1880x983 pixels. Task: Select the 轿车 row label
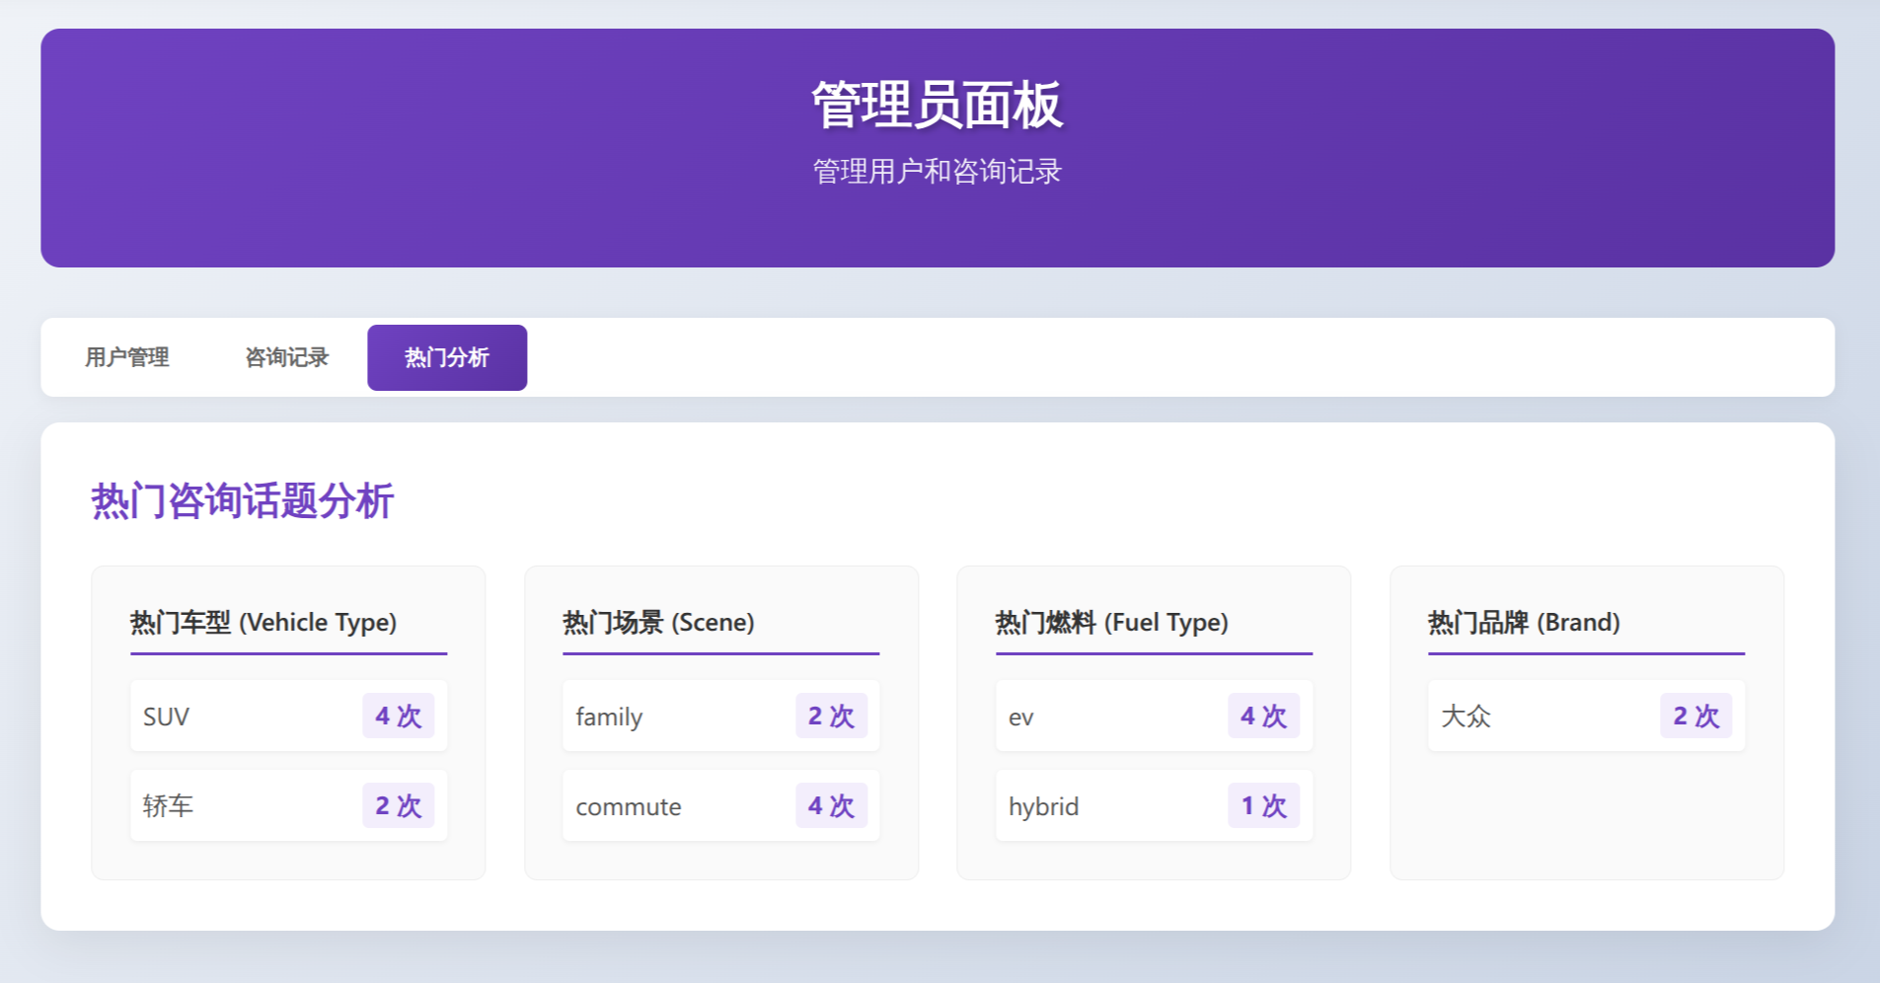(168, 806)
